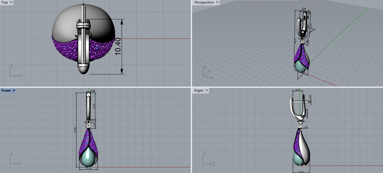383x173 pixels.
Task: Click the Right viewport dropdown arrow
Action: click(207, 91)
